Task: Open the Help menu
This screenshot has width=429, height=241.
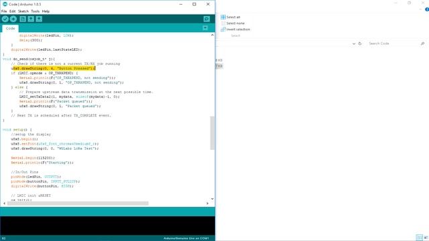Action: click(46, 11)
